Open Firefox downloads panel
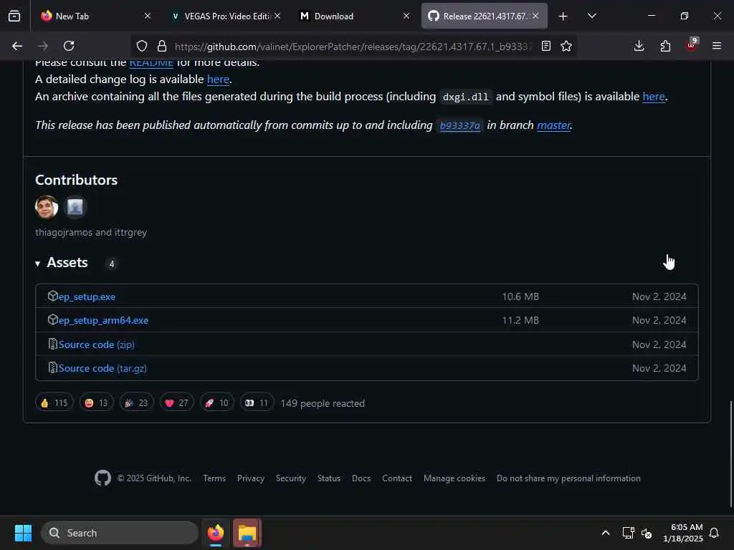This screenshot has width=734, height=550. pyautogui.click(x=639, y=46)
